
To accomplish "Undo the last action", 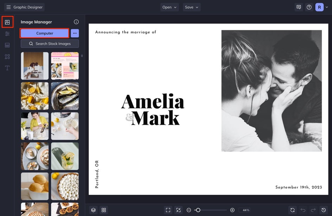I will tap(303, 210).
